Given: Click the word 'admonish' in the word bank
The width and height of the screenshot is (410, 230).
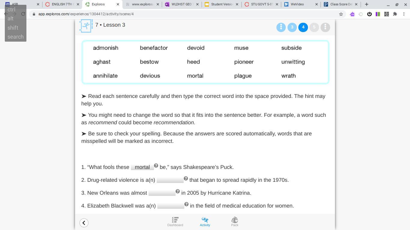Looking at the screenshot, I should (x=106, y=48).
